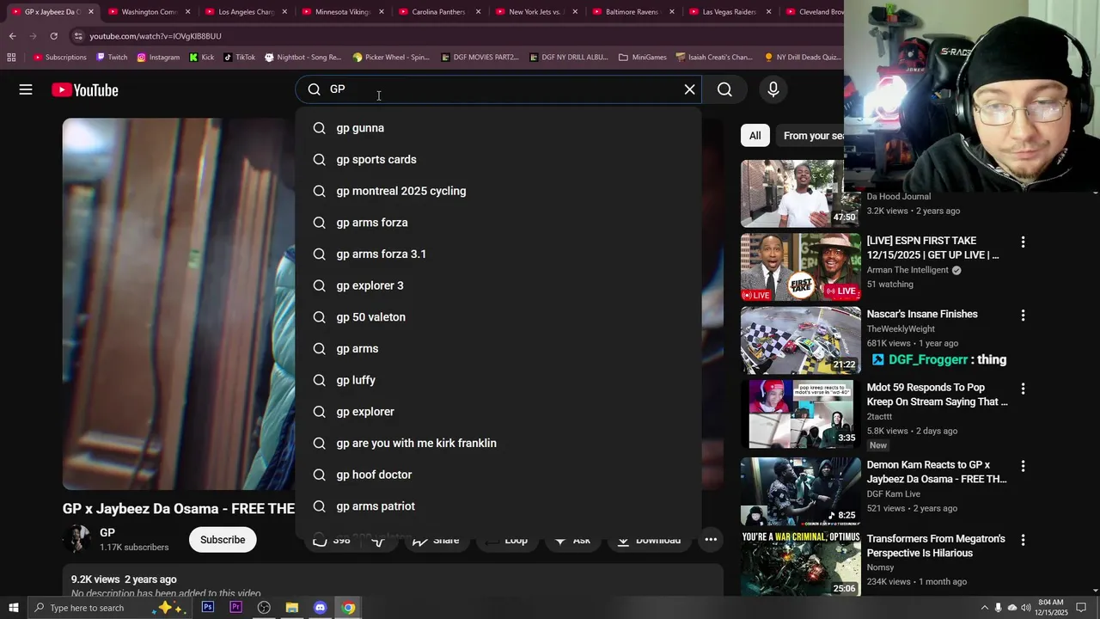Go to the YouTube home logo
Screen dimensions: 1100x619
click(84, 89)
